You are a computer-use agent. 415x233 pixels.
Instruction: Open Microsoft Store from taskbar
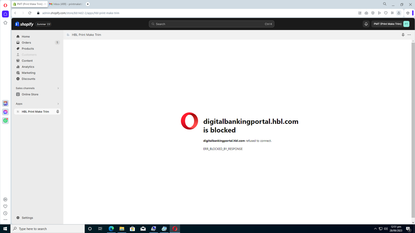click(132, 229)
